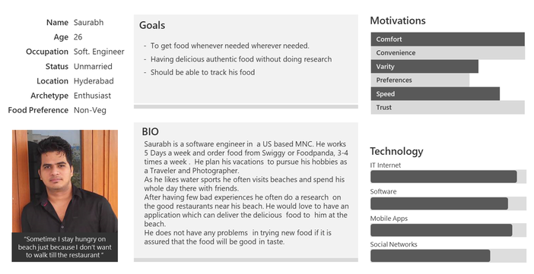Click the goal about tracking his food
534x274 pixels.
click(x=202, y=72)
